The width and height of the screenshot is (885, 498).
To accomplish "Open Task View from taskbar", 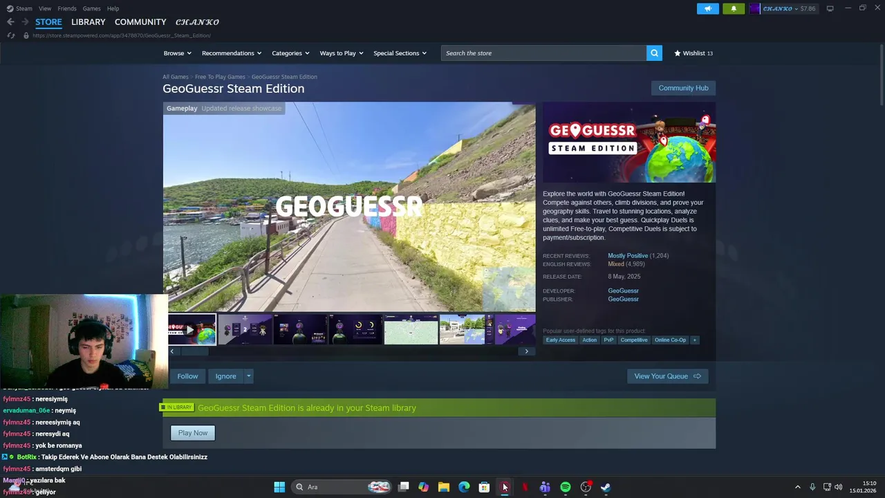I will (x=404, y=487).
